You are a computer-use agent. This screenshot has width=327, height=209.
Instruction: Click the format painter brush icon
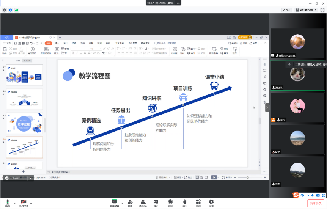pyautogui.click(x=21, y=49)
